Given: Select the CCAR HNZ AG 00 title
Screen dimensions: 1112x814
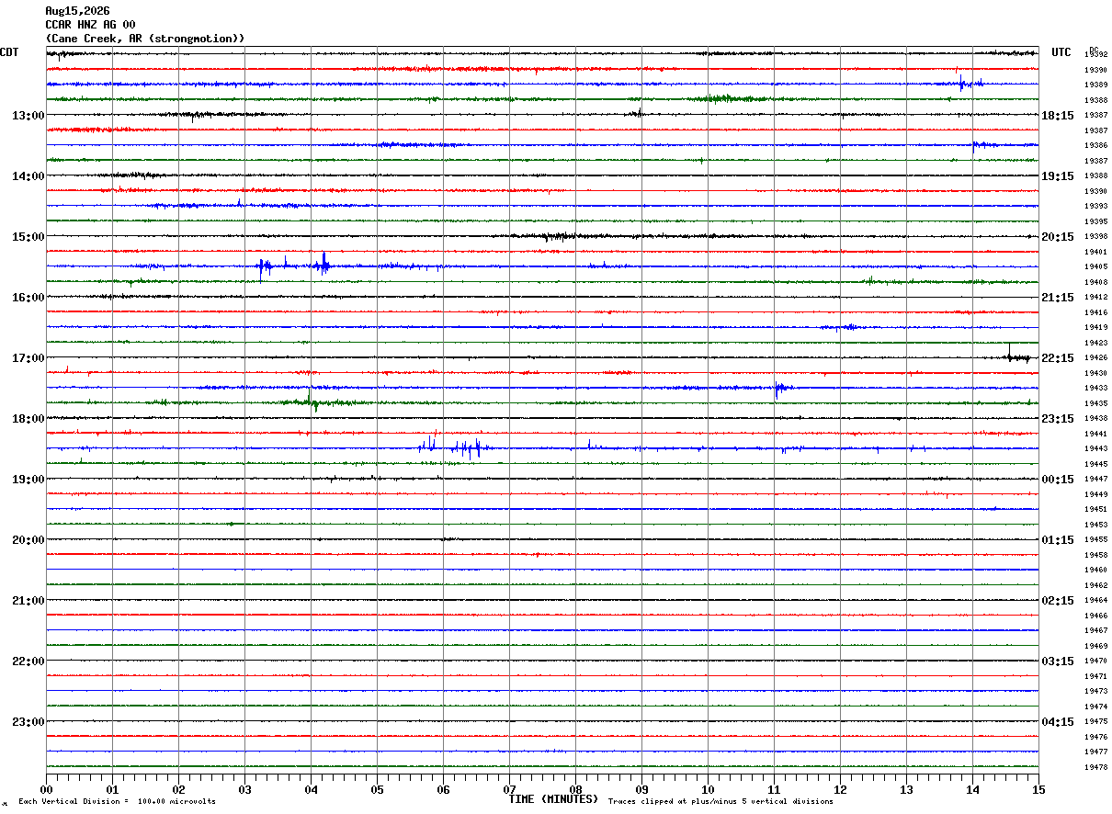Looking at the screenshot, I should [90, 25].
